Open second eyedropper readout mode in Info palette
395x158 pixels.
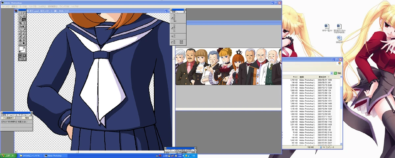[172, 28]
